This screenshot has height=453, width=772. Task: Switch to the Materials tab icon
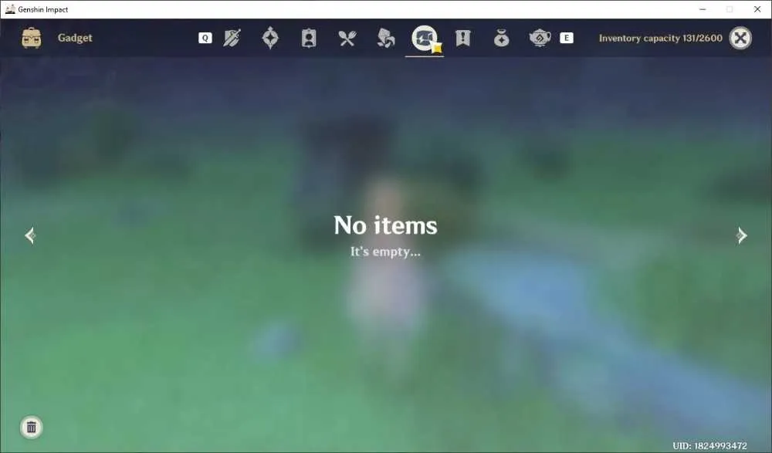[385, 38]
